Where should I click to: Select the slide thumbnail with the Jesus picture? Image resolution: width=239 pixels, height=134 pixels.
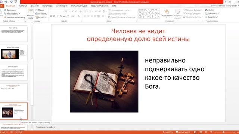click(x=14, y=53)
